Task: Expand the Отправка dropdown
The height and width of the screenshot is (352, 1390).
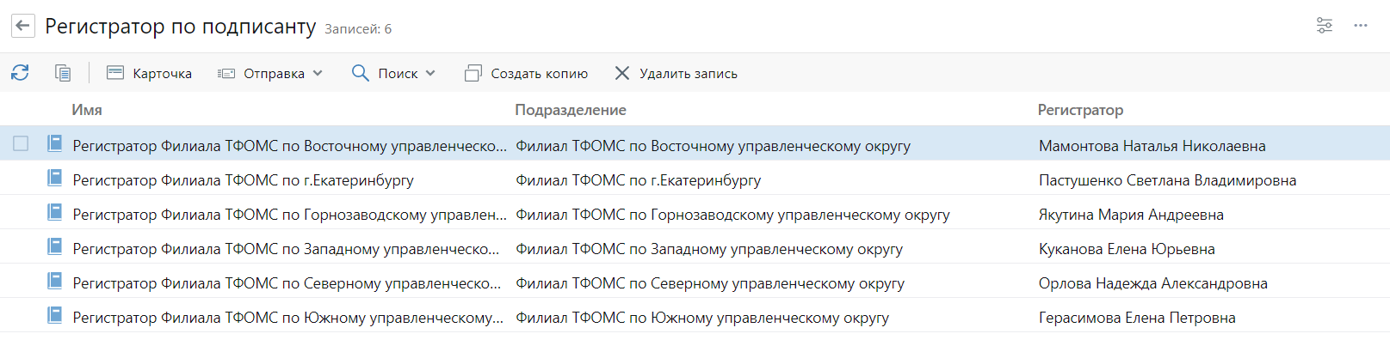Action: tap(270, 73)
